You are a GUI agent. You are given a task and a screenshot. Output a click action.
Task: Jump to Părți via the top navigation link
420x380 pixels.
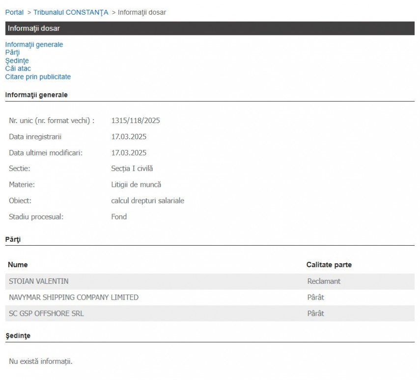click(12, 52)
